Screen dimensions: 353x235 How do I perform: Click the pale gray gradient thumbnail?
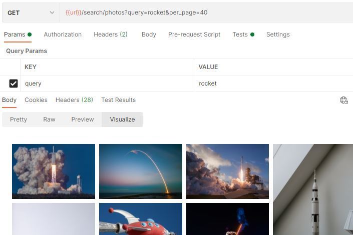point(54,219)
